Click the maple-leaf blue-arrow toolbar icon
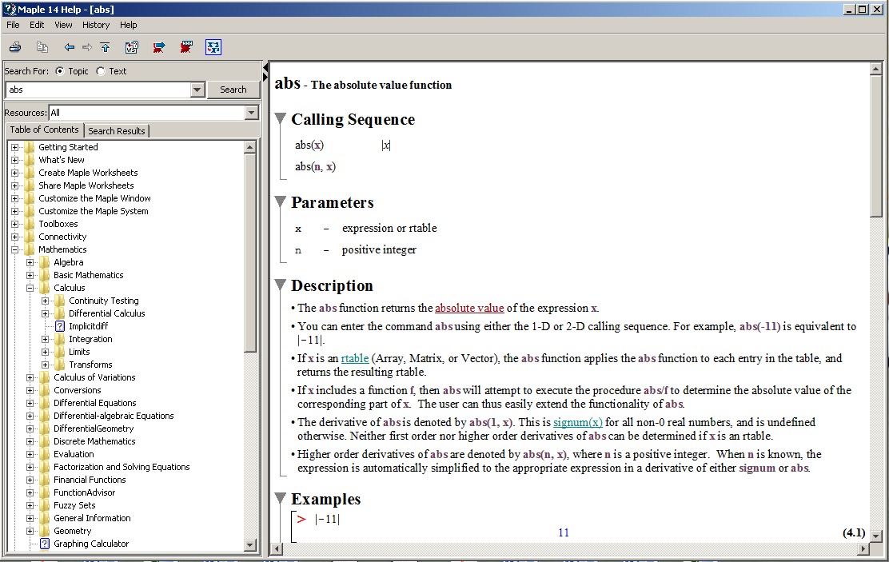 pos(159,47)
